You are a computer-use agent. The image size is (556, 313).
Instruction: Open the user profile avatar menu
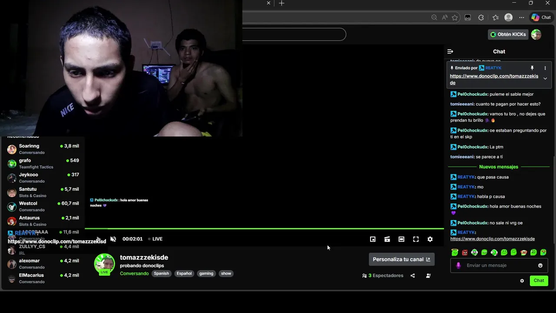coord(536,34)
